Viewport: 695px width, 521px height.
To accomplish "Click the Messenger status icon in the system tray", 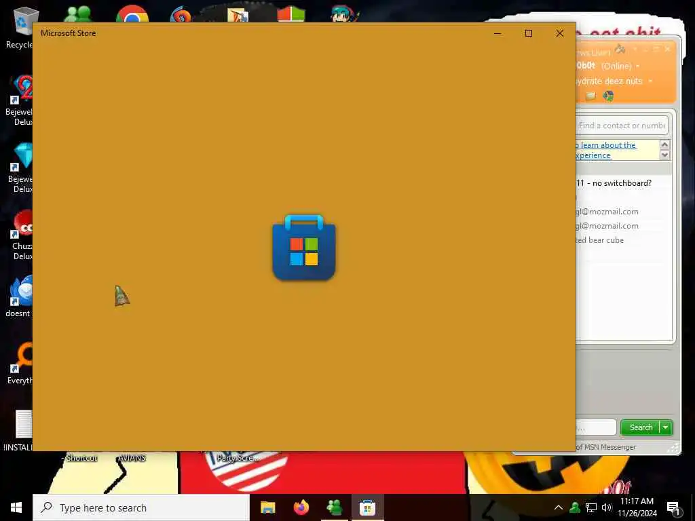I will point(575,507).
